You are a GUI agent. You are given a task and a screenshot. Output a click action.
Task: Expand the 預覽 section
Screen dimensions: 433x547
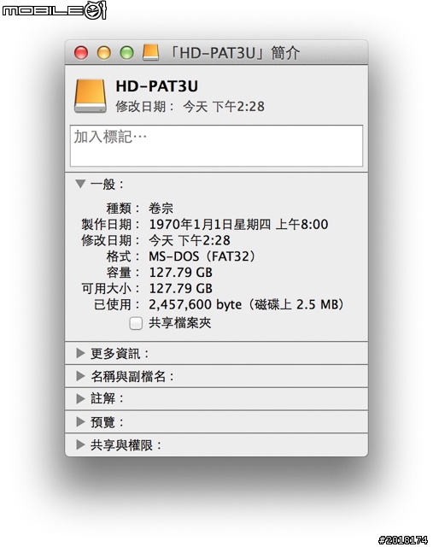[x=80, y=421]
